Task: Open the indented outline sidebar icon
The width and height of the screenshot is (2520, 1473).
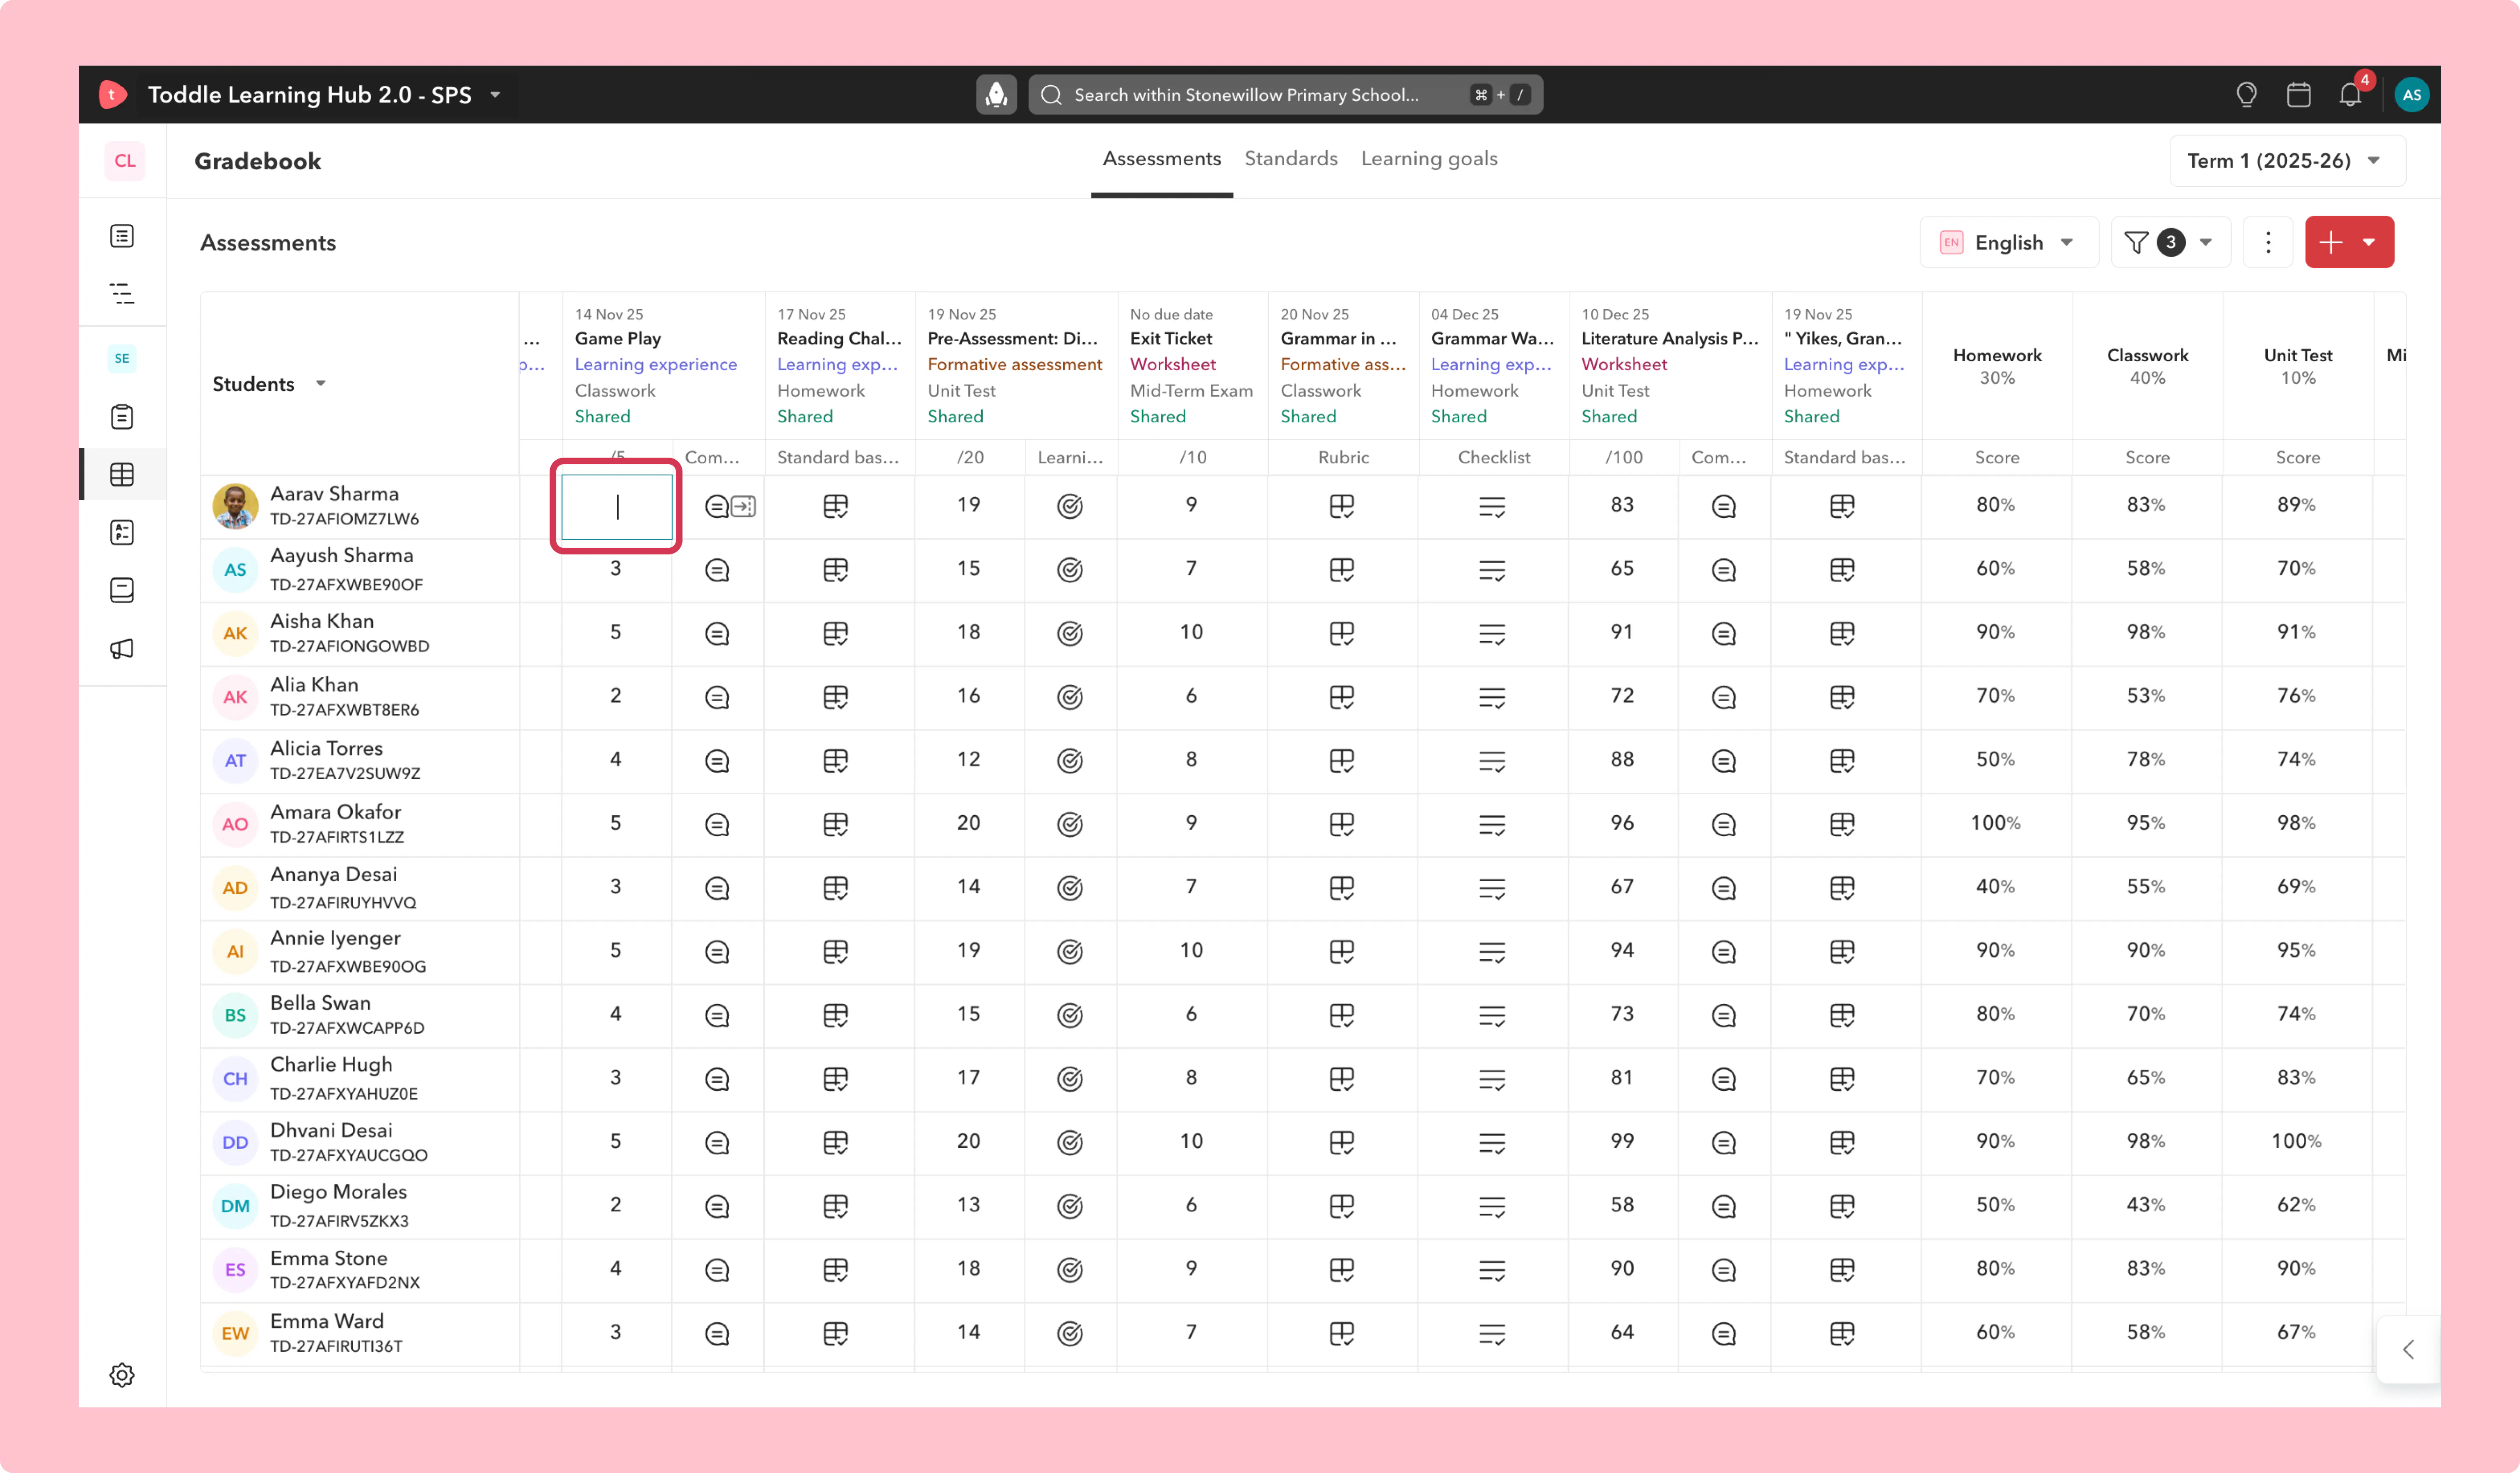Action: tap(122, 294)
